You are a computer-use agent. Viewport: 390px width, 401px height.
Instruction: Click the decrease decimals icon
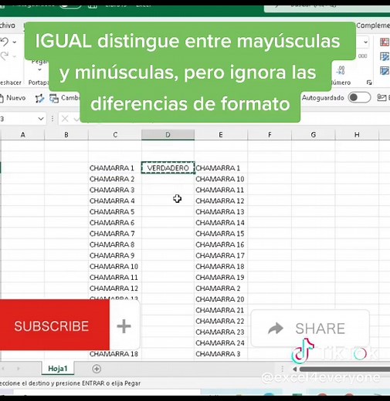coord(341,69)
